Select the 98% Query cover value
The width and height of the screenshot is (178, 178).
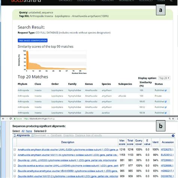[139, 155]
